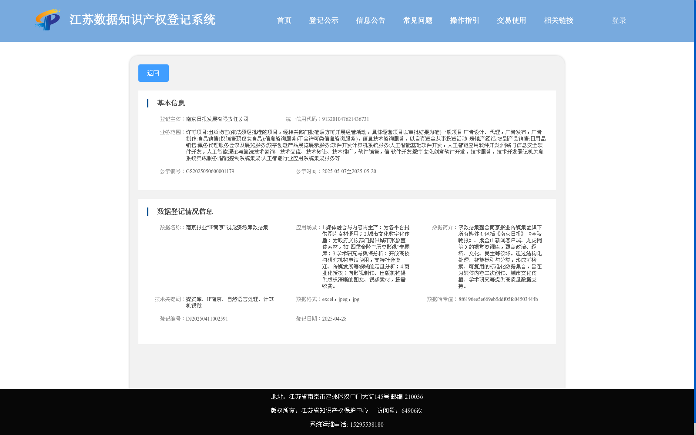The height and width of the screenshot is (435, 696).
Task: Click publication period 2025-05-07至2025-05-20
Action: coord(349,171)
